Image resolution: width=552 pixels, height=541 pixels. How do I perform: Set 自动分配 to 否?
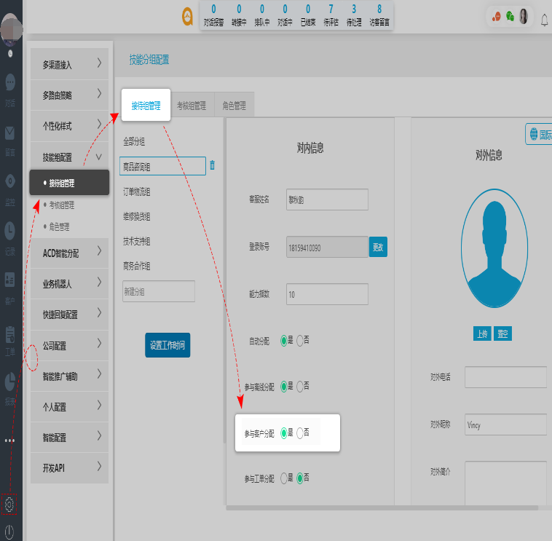click(300, 341)
